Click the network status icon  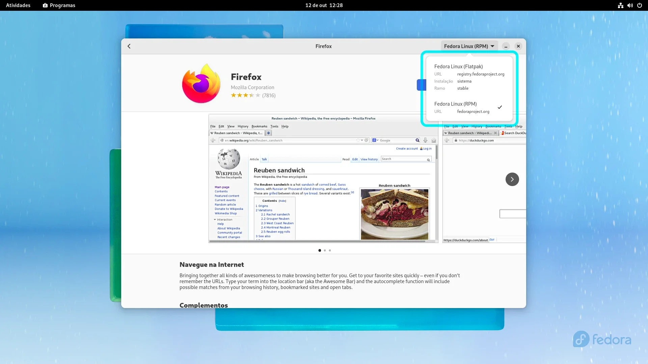pyautogui.click(x=620, y=5)
